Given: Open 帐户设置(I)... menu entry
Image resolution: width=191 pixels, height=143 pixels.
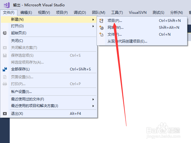Looking at the screenshot, I should point(49,92).
